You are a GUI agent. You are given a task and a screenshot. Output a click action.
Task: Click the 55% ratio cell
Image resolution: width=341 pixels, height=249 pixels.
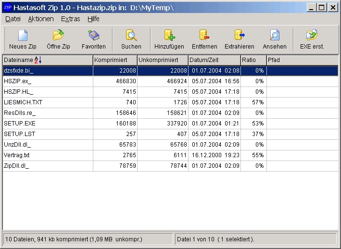click(258, 155)
